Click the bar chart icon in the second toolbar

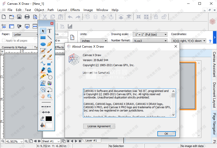pyautogui.click(x=70, y=26)
